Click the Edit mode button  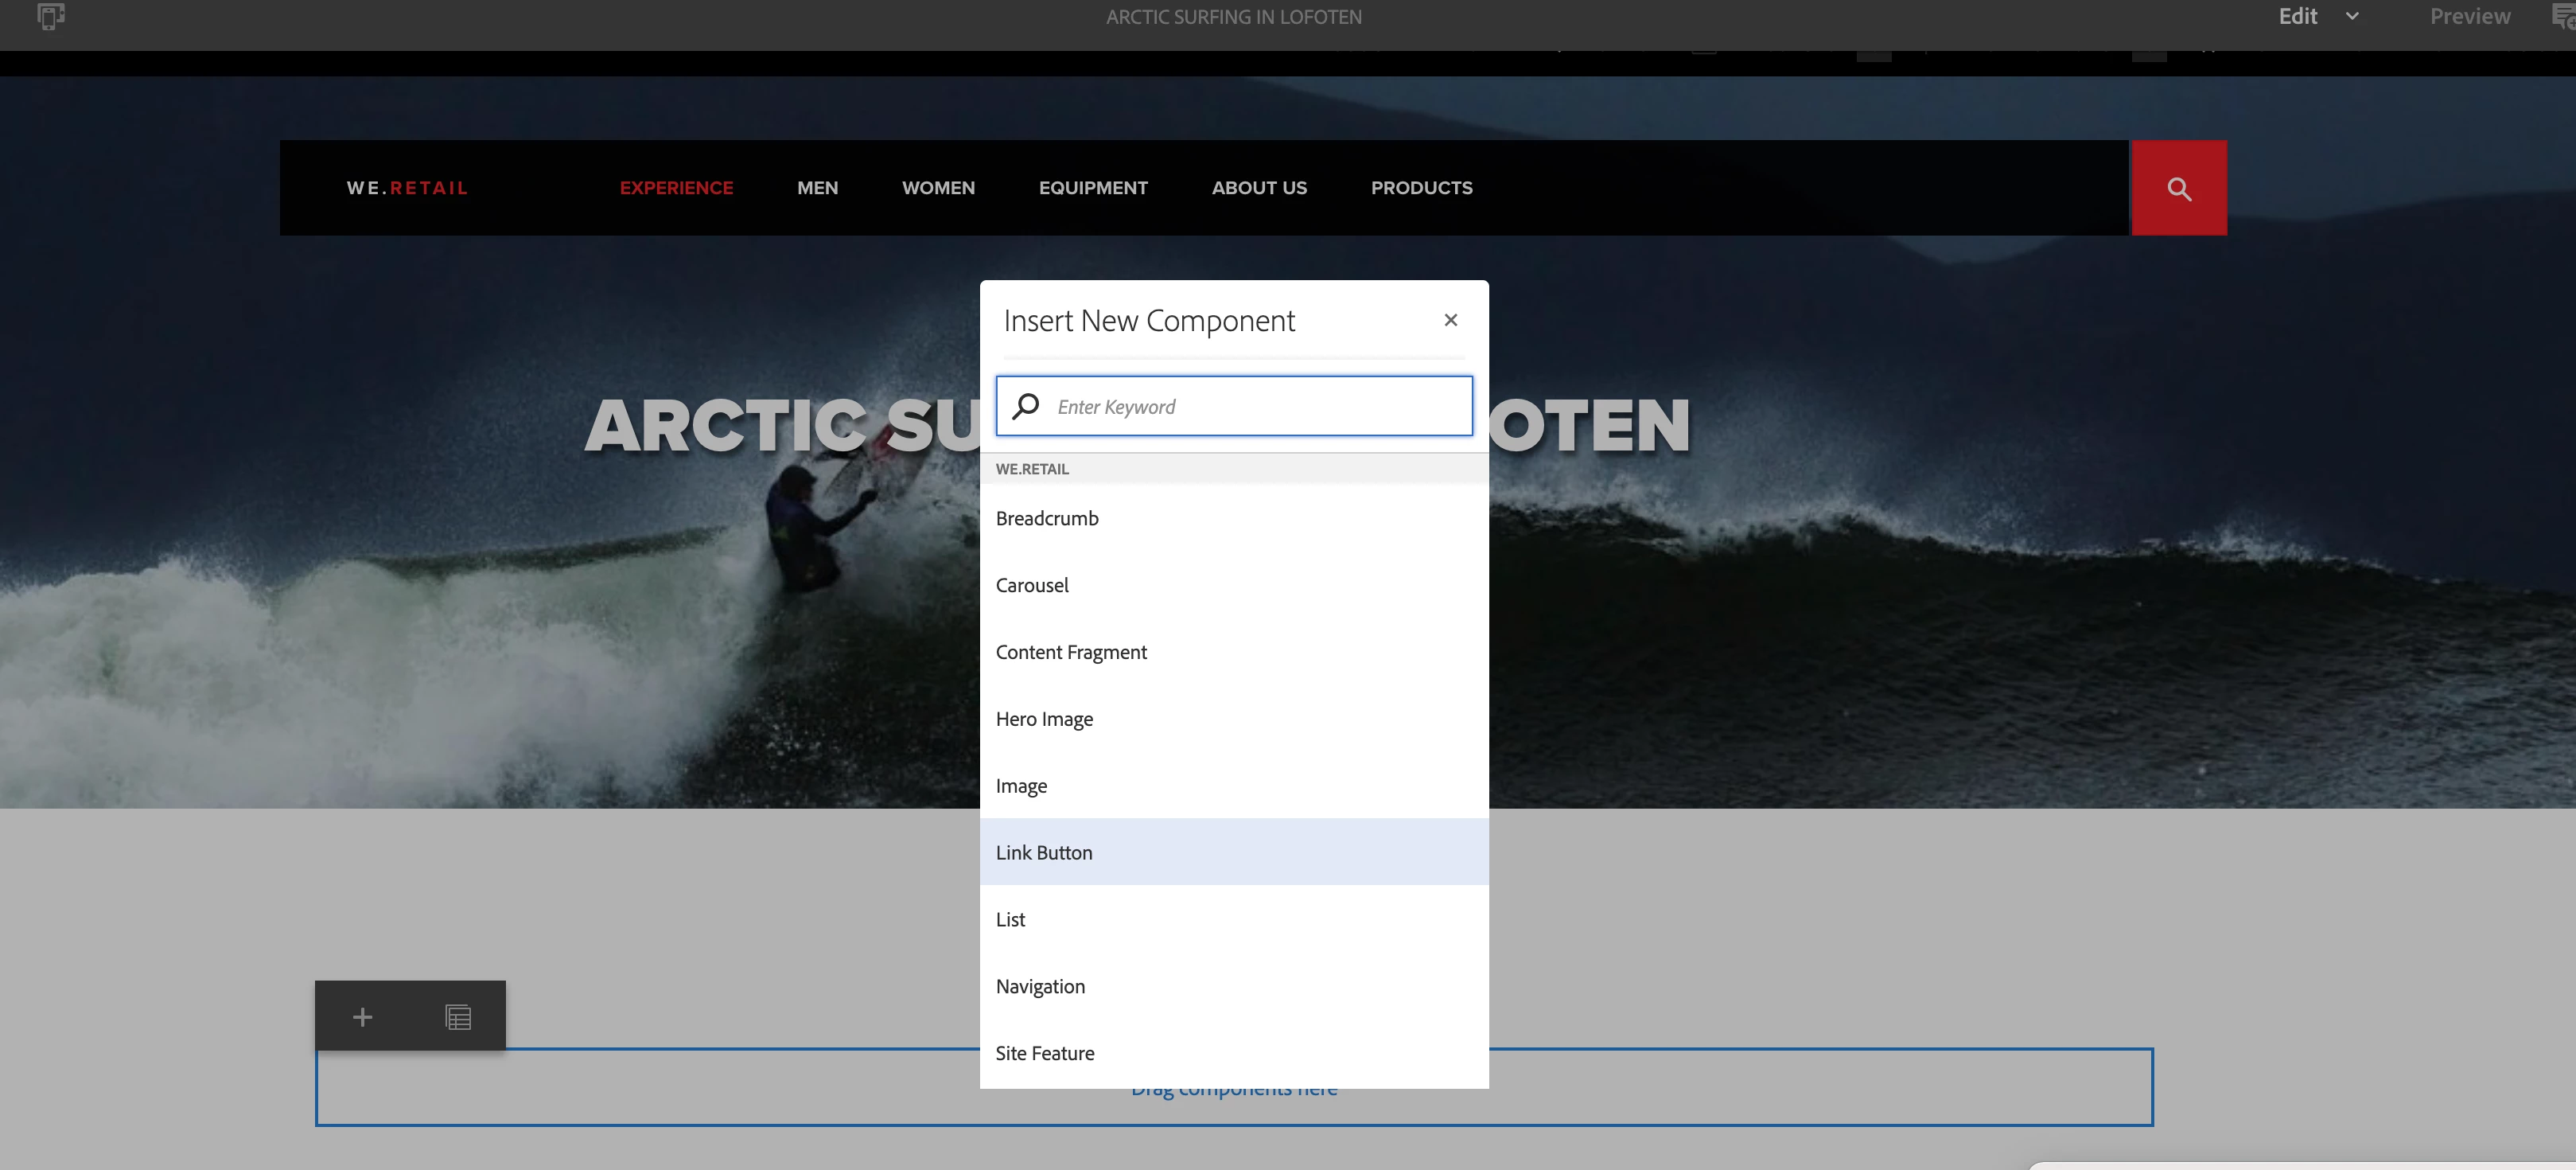(x=2297, y=16)
